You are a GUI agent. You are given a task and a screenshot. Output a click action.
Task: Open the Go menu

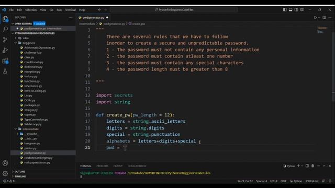click(x=51, y=10)
